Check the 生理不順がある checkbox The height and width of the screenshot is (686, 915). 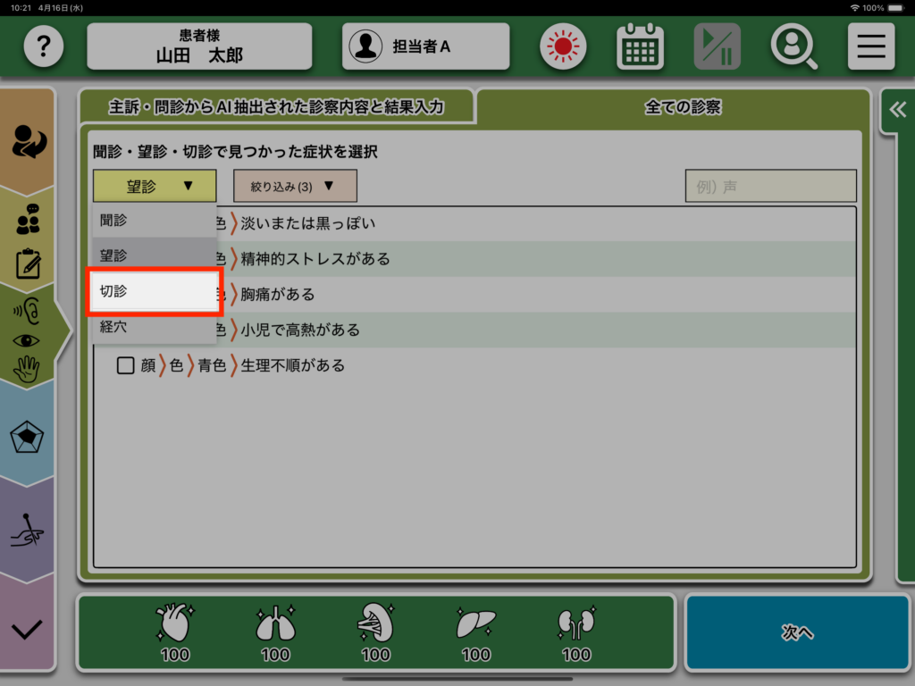[x=126, y=365]
